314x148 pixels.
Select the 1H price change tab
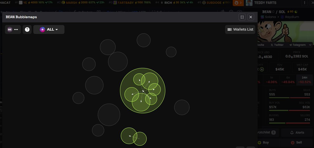point(271,80)
